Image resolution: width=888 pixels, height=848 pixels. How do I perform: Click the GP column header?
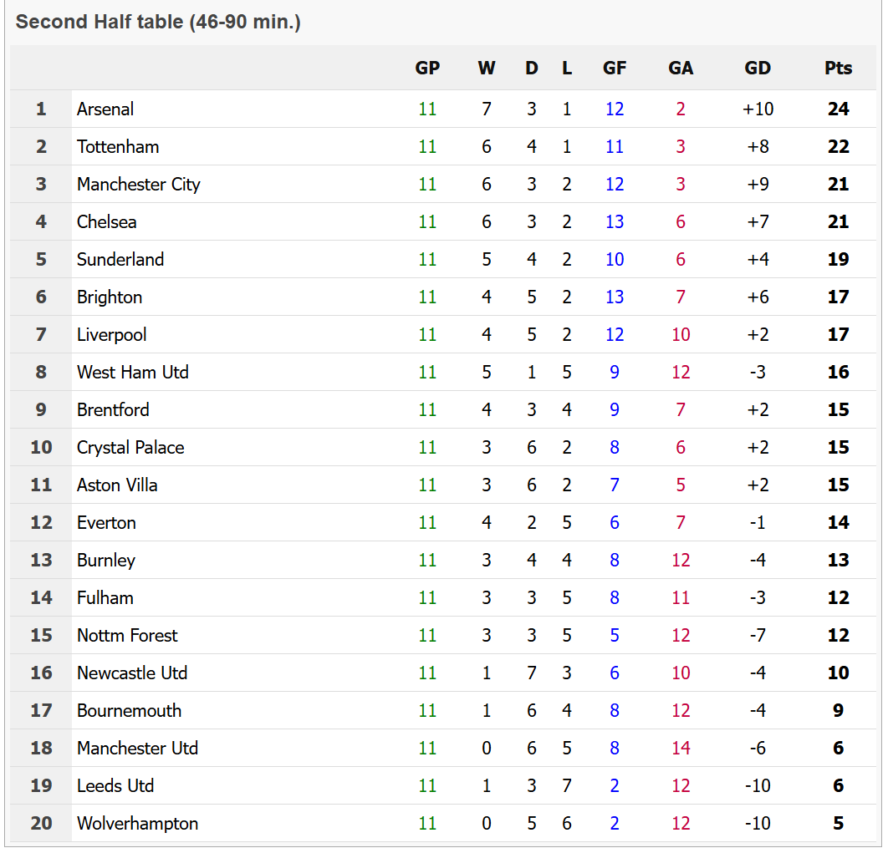427,69
